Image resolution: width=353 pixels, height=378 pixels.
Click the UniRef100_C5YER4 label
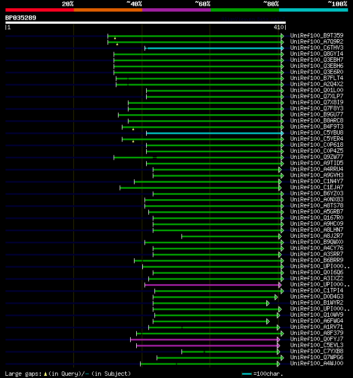coord(317,139)
